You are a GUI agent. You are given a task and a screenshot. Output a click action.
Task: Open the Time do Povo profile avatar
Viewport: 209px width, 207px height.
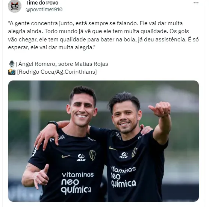[x=15, y=6]
